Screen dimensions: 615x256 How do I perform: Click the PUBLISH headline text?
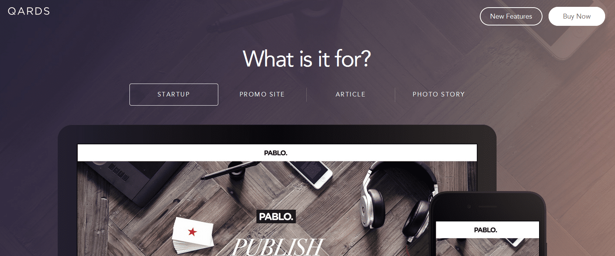click(278, 247)
